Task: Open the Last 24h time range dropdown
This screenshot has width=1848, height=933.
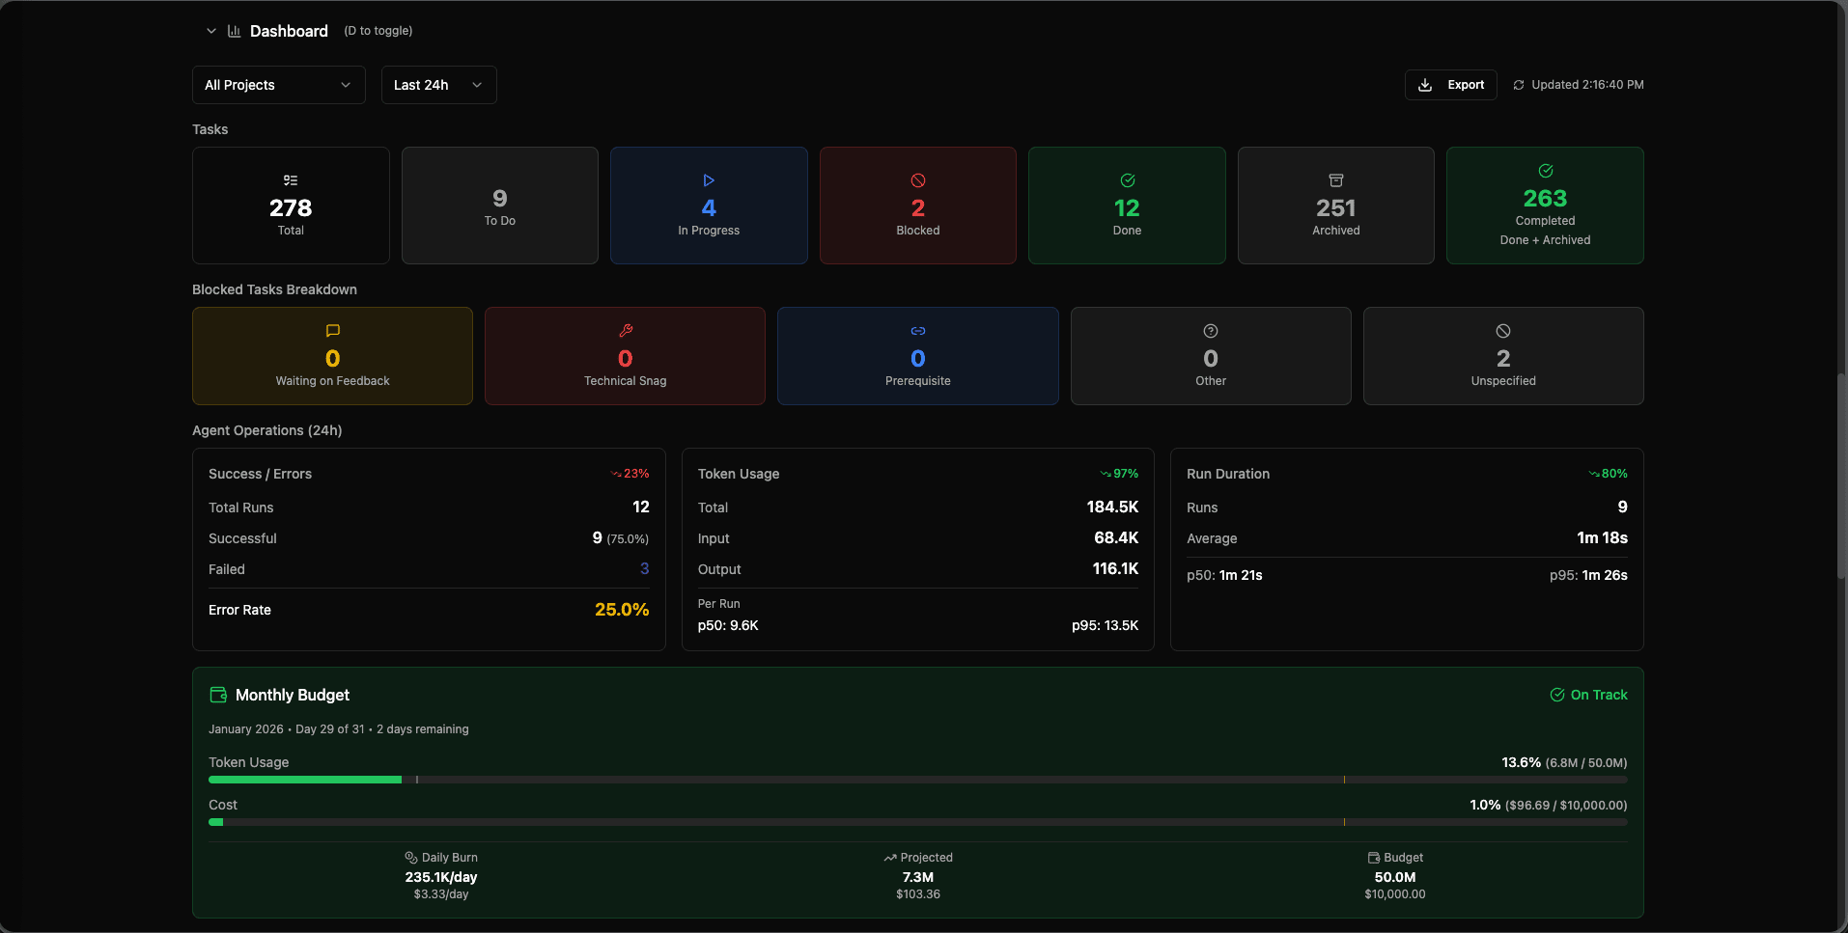Action: click(x=438, y=85)
